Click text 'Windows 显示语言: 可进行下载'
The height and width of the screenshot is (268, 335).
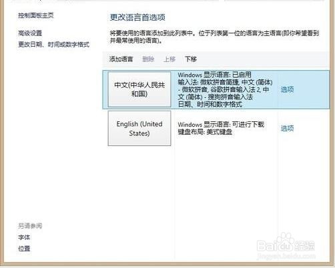221,124
